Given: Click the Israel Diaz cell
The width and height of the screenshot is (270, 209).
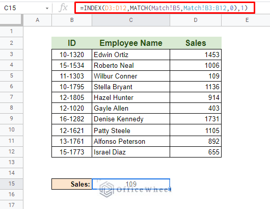Looking at the screenshot, I should click(131, 152).
